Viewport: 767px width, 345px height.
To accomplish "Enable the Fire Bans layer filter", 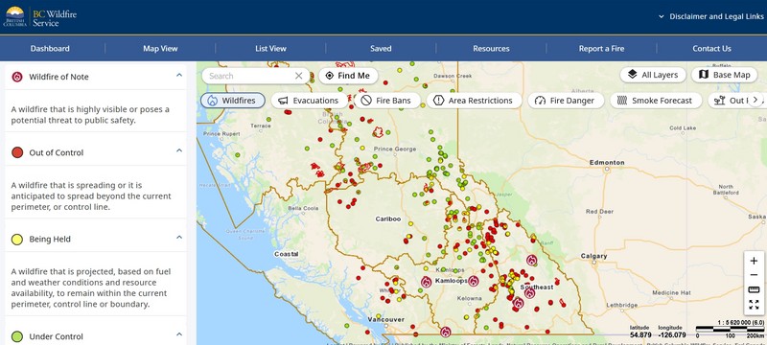I will tap(387, 101).
